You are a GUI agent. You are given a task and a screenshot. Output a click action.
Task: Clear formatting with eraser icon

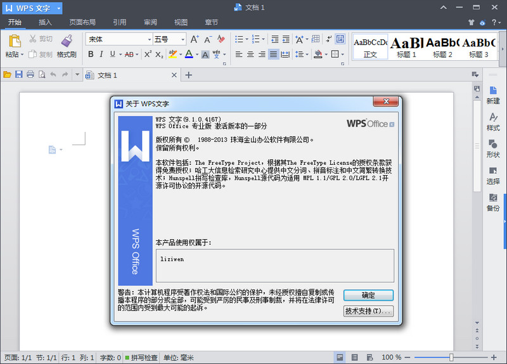pyautogui.click(x=221, y=39)
